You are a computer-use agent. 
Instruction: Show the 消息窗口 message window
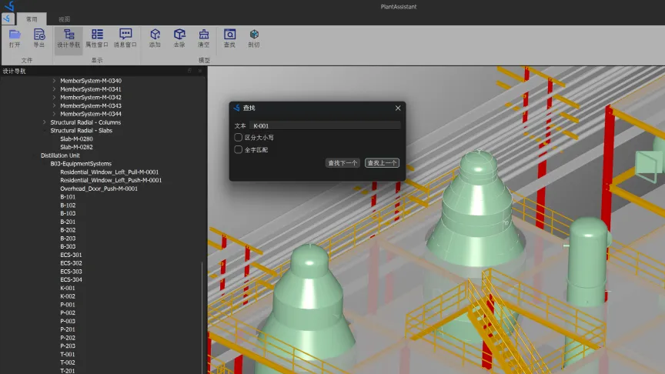(x=125, y=38)
